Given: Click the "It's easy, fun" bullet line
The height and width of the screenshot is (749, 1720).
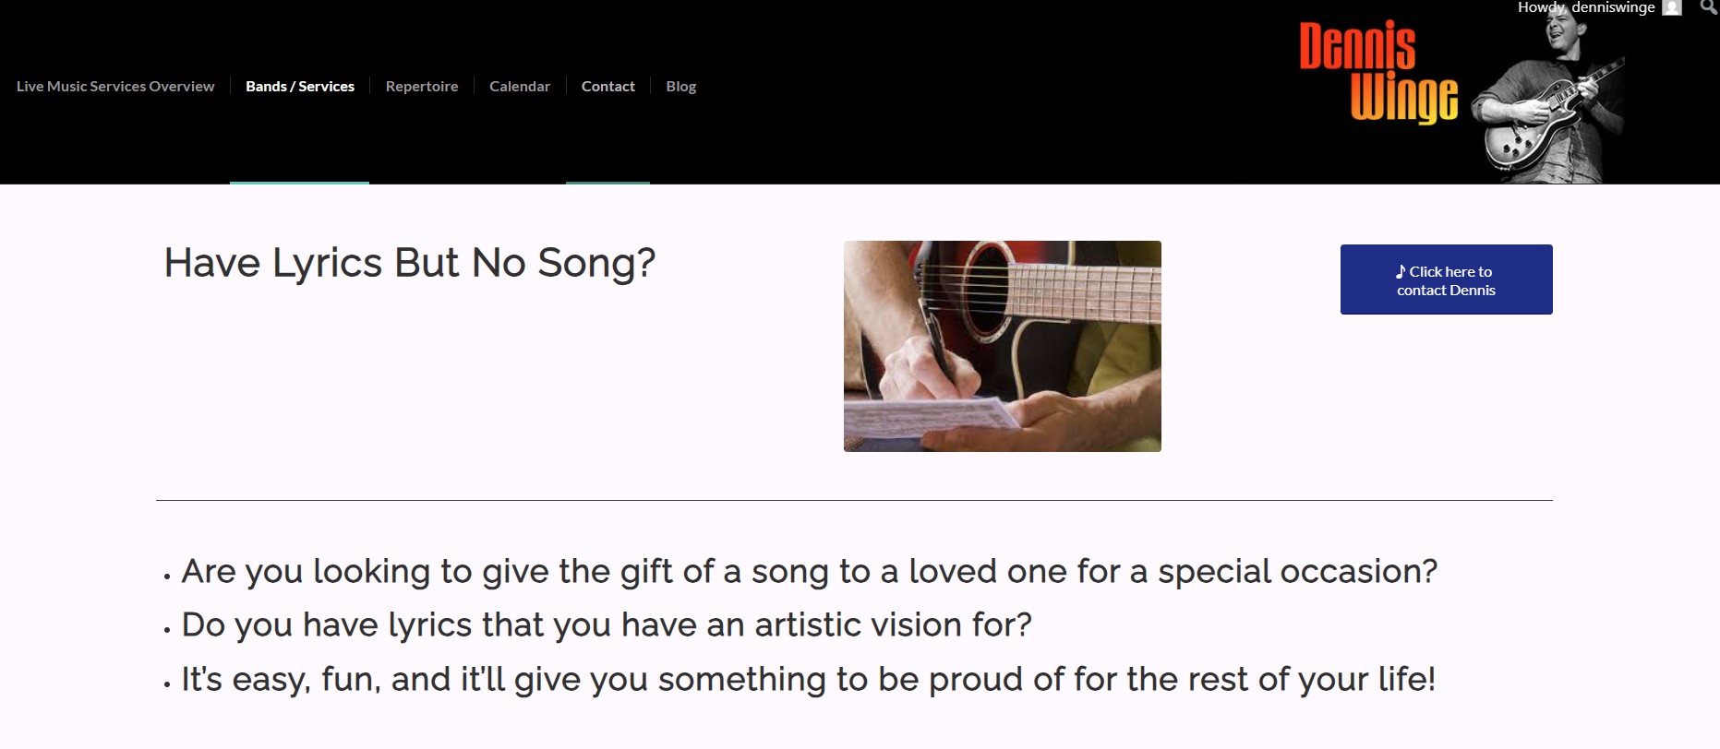Looking at the screenshot, I should point(808,680).
